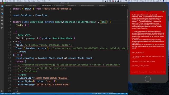Click the Dropbox icon in menu bar

point(105,1)
